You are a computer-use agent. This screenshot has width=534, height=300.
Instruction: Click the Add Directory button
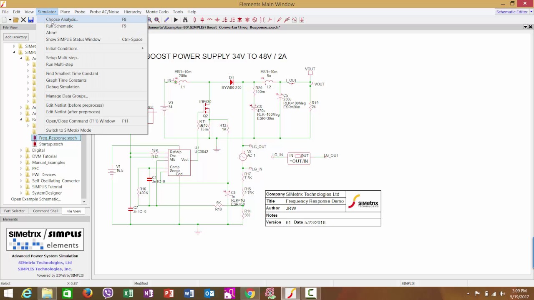click(x=16, y=37)
